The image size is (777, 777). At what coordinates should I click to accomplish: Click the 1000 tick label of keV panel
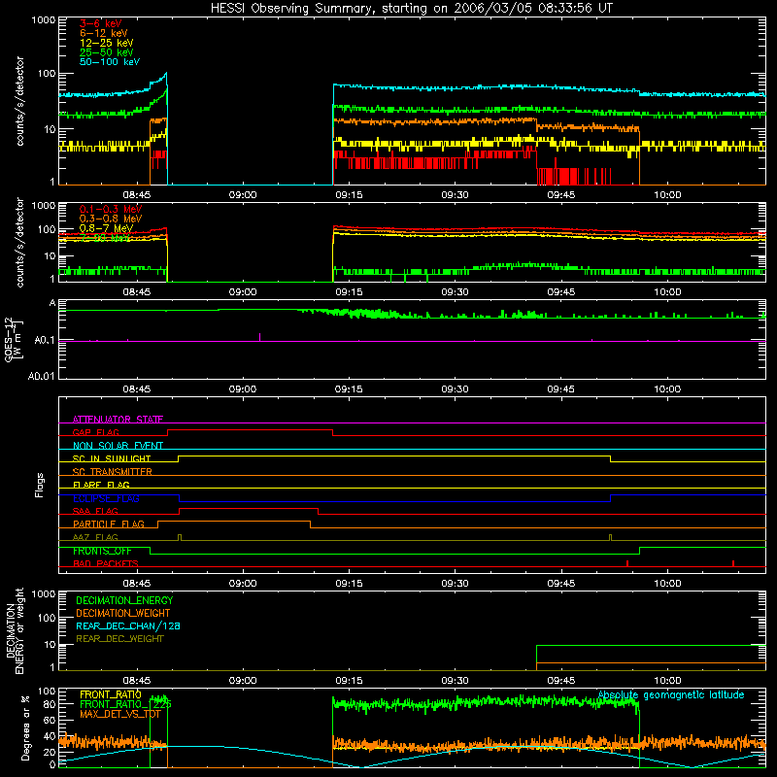coord(44,20)
